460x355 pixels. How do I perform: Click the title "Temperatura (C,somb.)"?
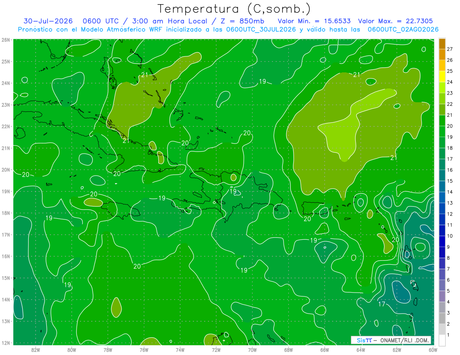tap(234, 8)
